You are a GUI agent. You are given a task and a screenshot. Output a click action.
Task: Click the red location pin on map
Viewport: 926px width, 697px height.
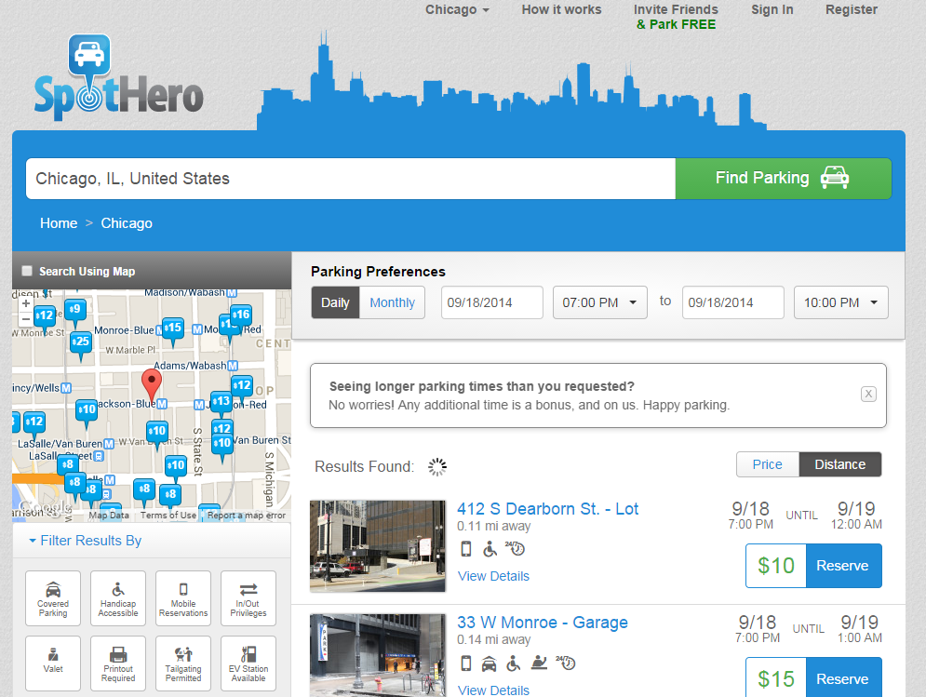point(152,385)
